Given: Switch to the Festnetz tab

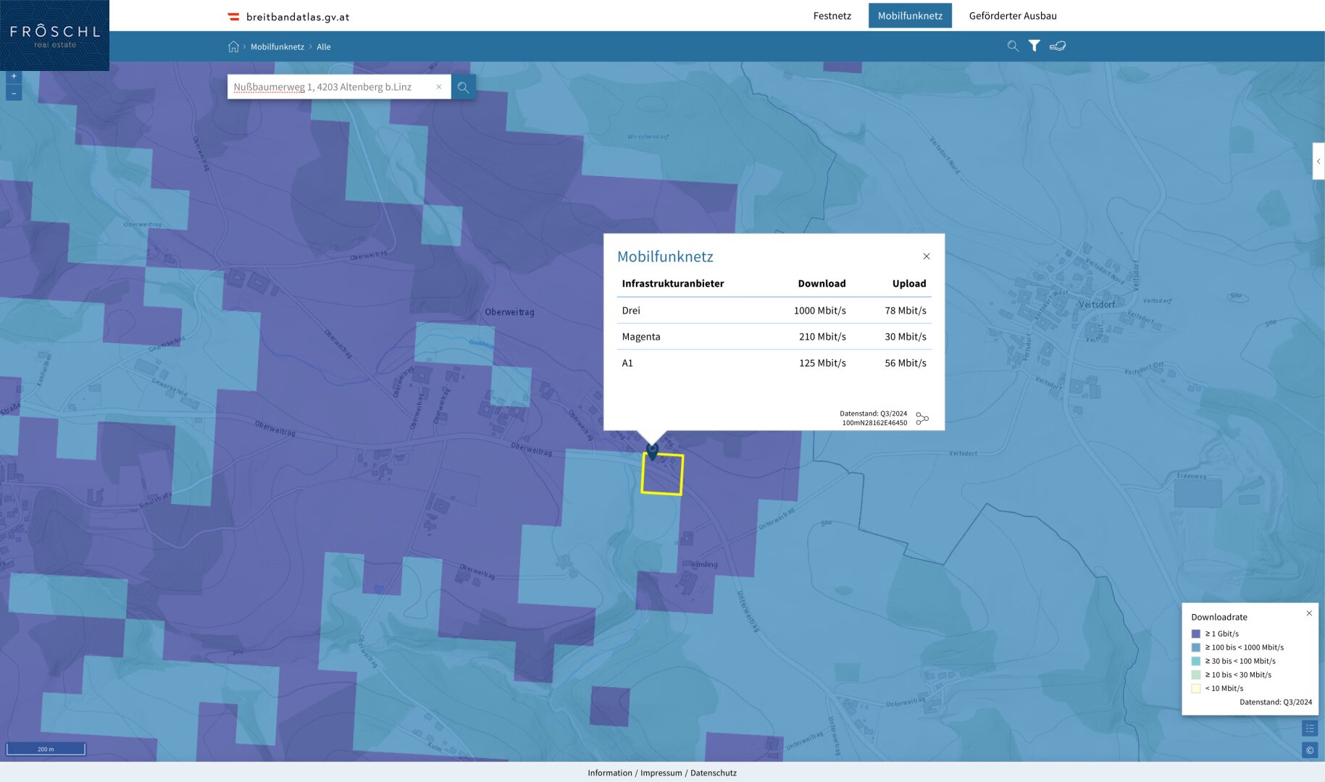Looking at the screenshot, I should (832, 16).
